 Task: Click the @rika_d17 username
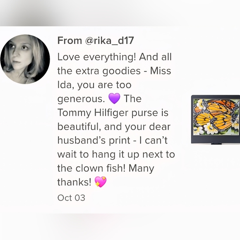tap(109, 41)
